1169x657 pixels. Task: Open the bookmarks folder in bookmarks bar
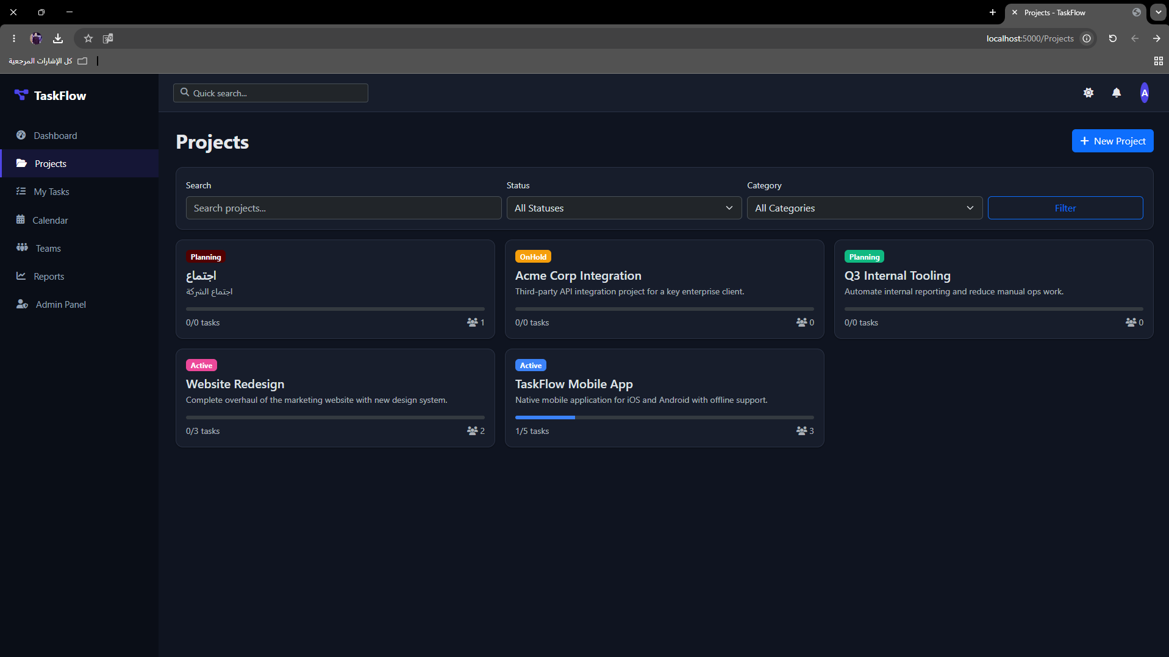[48, 61]
